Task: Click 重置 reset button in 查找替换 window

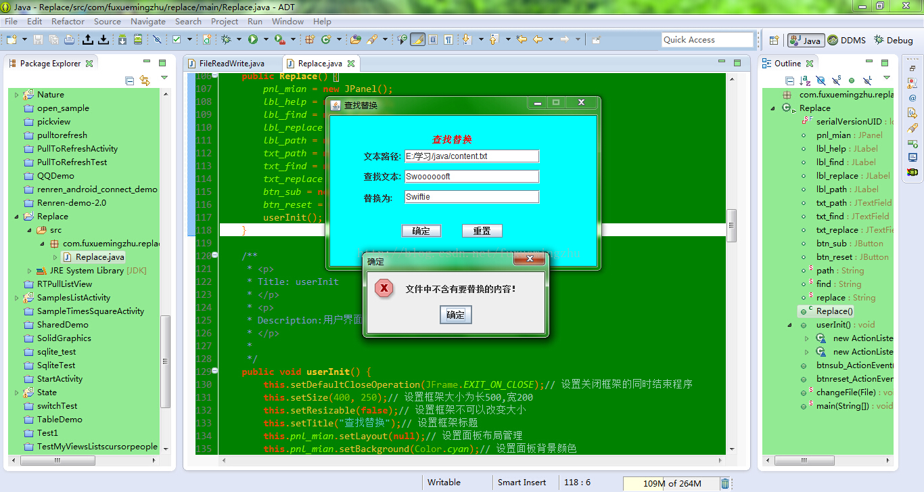Action: tap(482, 231)
